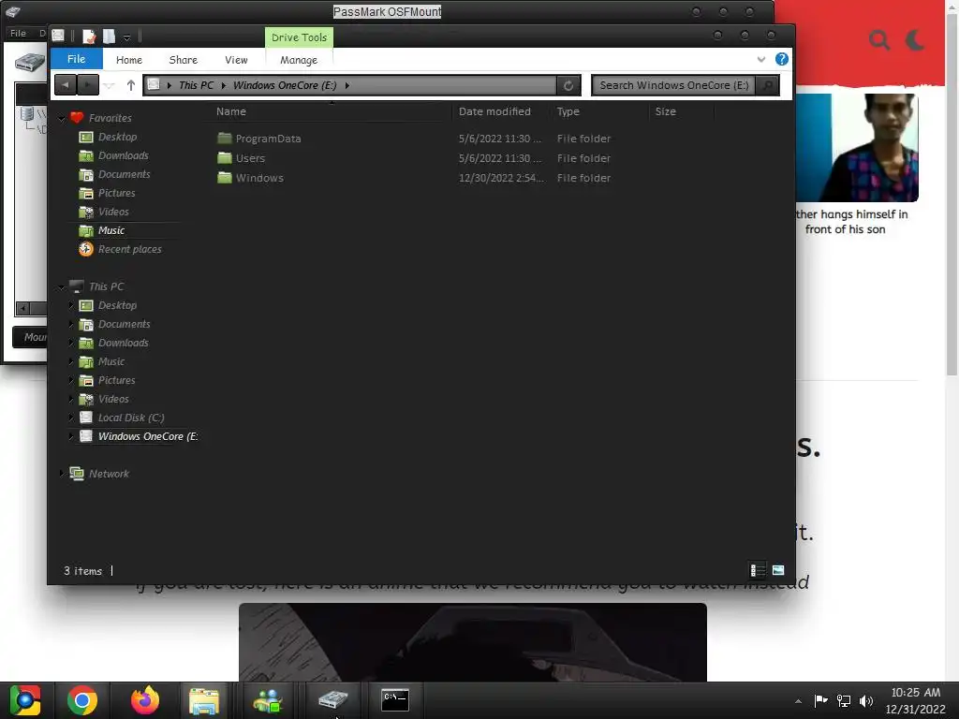This screenshot has height=719, width=959.
Task: Select the Drive Tools contextual tab
Action: click(299, 37)
